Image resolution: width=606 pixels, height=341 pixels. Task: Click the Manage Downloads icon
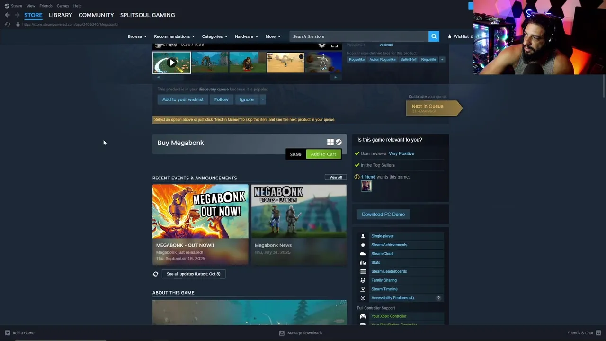point(282,333)
